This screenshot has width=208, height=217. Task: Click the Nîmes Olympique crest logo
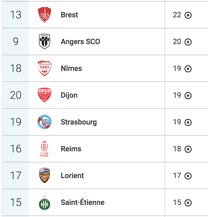(45, 68)
